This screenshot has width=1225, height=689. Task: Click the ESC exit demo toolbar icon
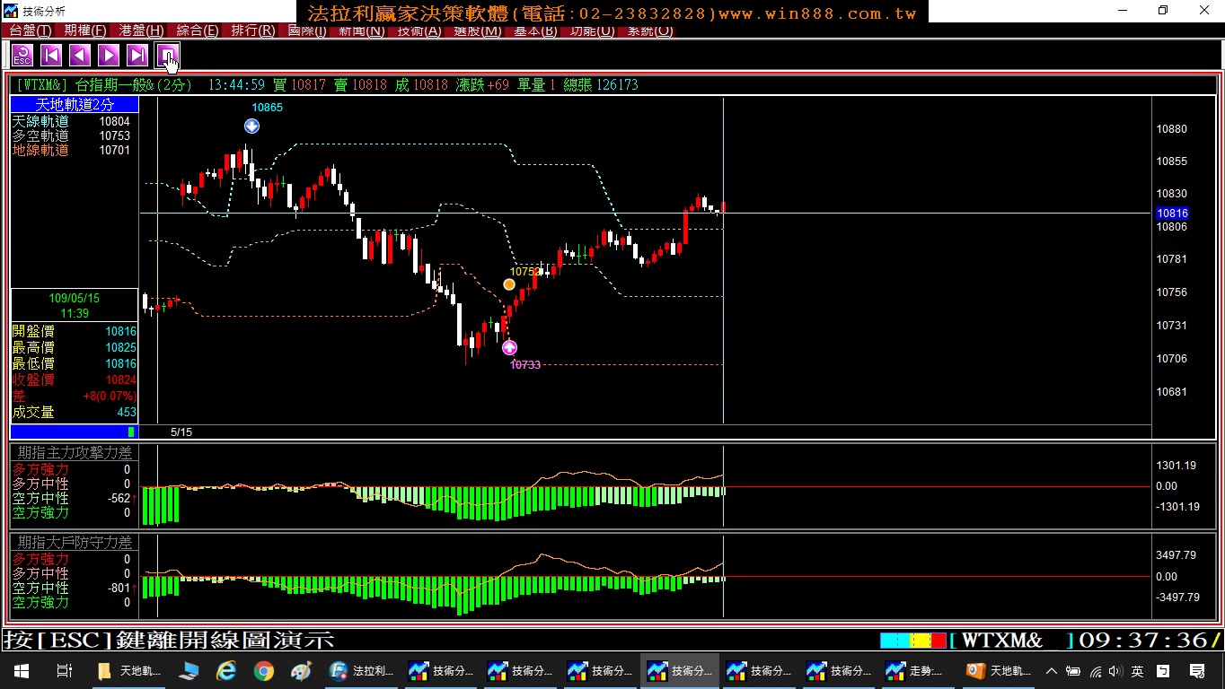click(x=22, y=56)
